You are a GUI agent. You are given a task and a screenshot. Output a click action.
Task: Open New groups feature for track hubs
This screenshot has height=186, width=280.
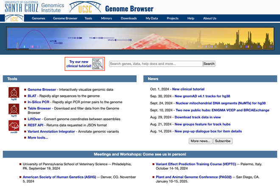tap(202, 124)
